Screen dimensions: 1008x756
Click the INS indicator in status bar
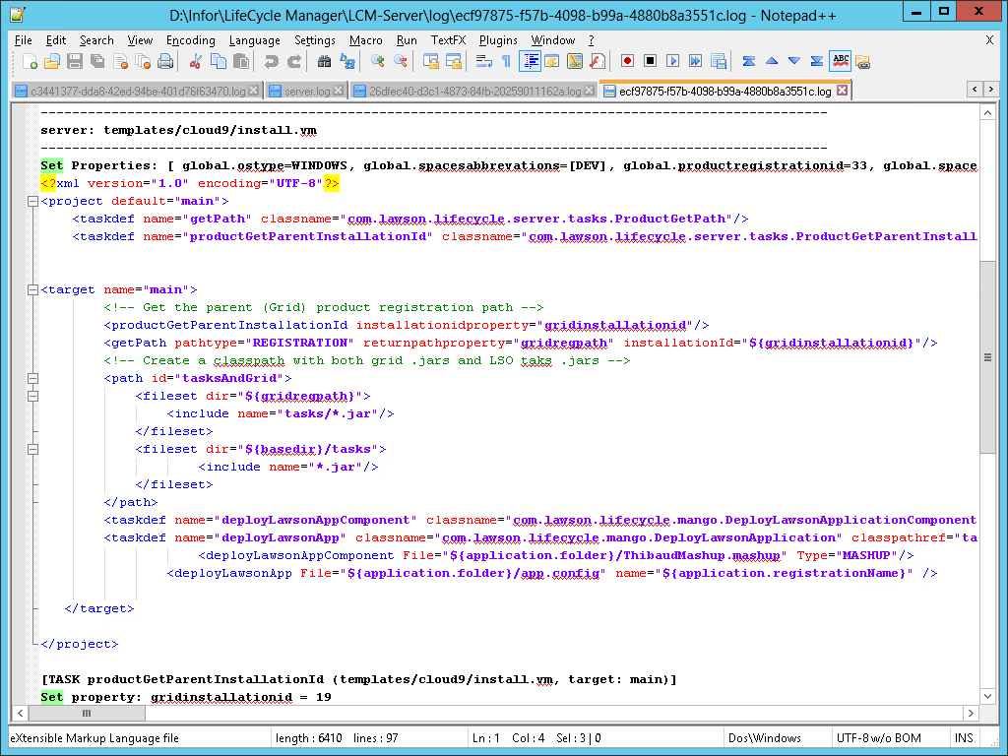963,738
